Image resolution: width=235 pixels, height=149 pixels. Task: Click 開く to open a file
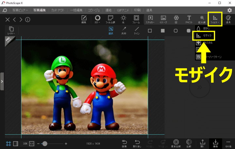tap(202, 143)
